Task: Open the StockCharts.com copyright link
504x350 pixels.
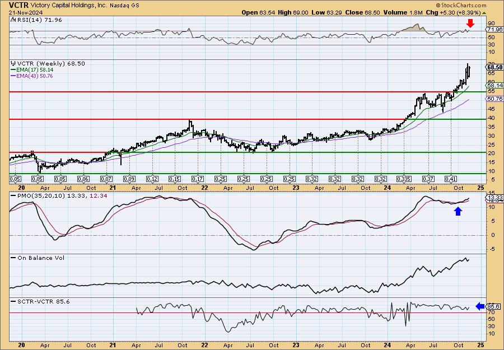Action: click(x=461, y=5)
